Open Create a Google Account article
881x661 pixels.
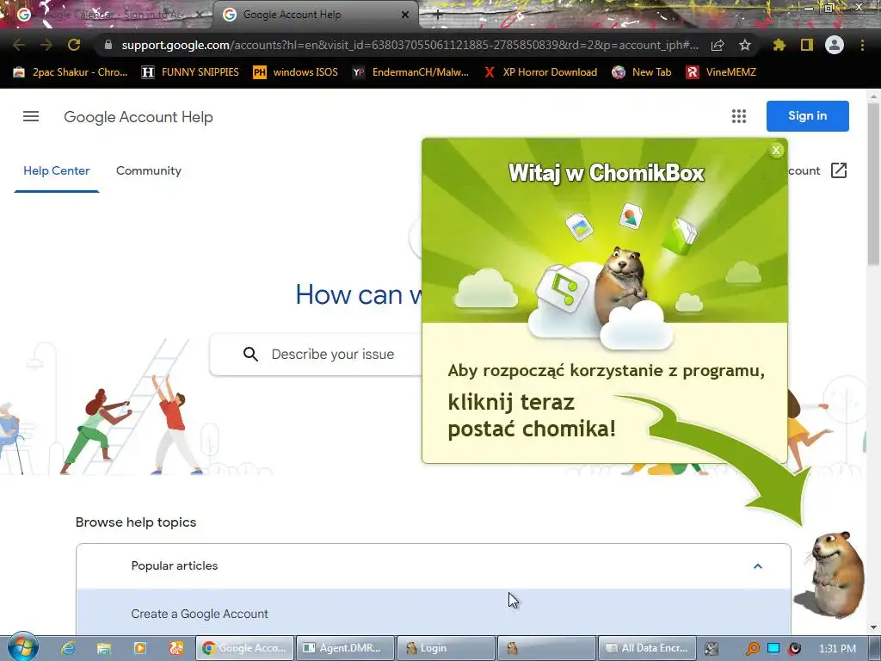click(x=200, y=614)
